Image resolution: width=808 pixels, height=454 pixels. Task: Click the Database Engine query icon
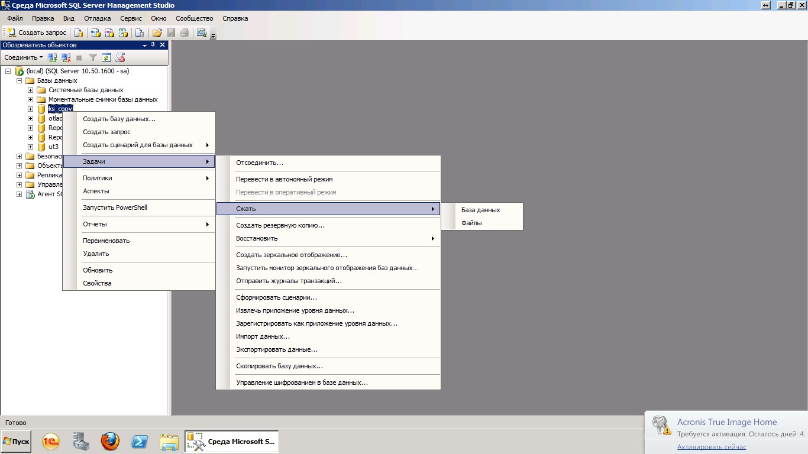click(x=79, y=33)
